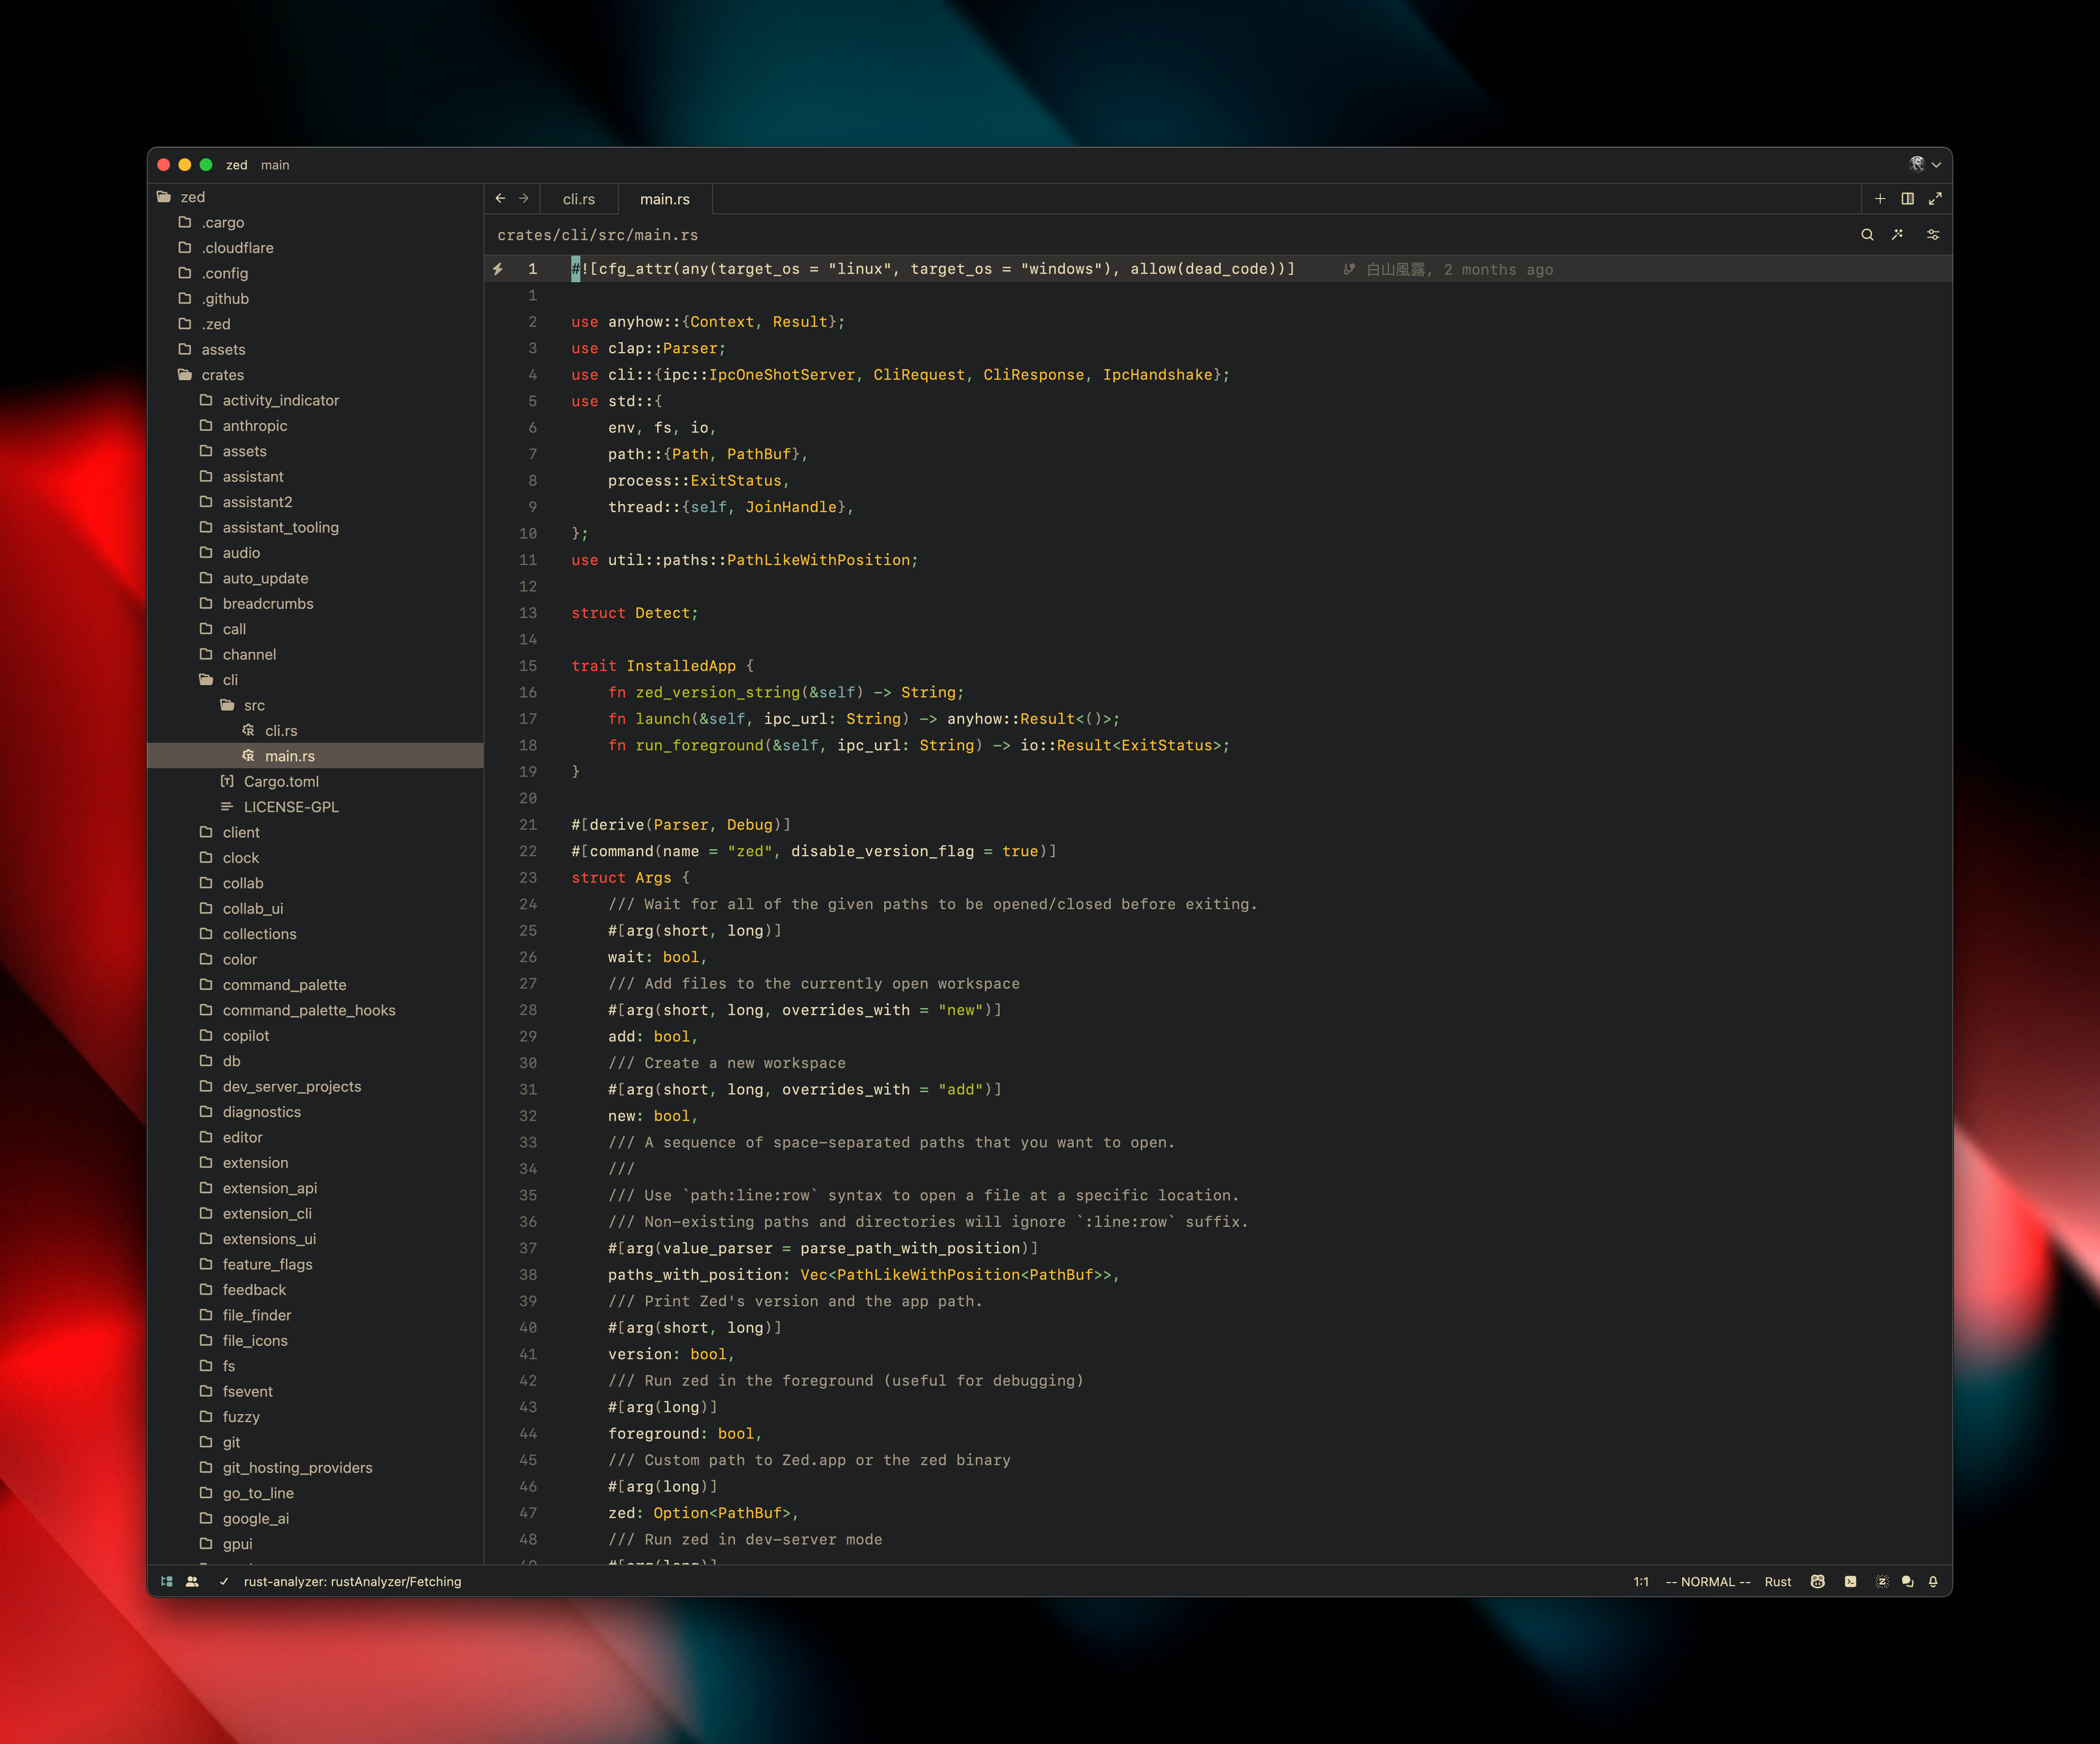This screenshot has width=2100, height=1744.
Task: Click the zed project name in title bar
Action: click(x=236, y=165)
